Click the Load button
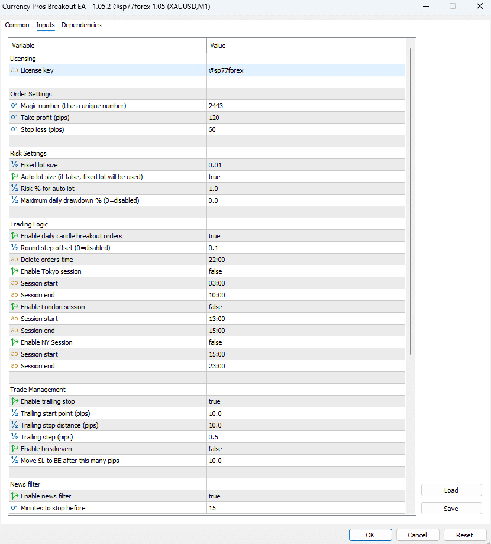Screen dimensions: 491x544 pyautogui.click(x=451, y=490)
